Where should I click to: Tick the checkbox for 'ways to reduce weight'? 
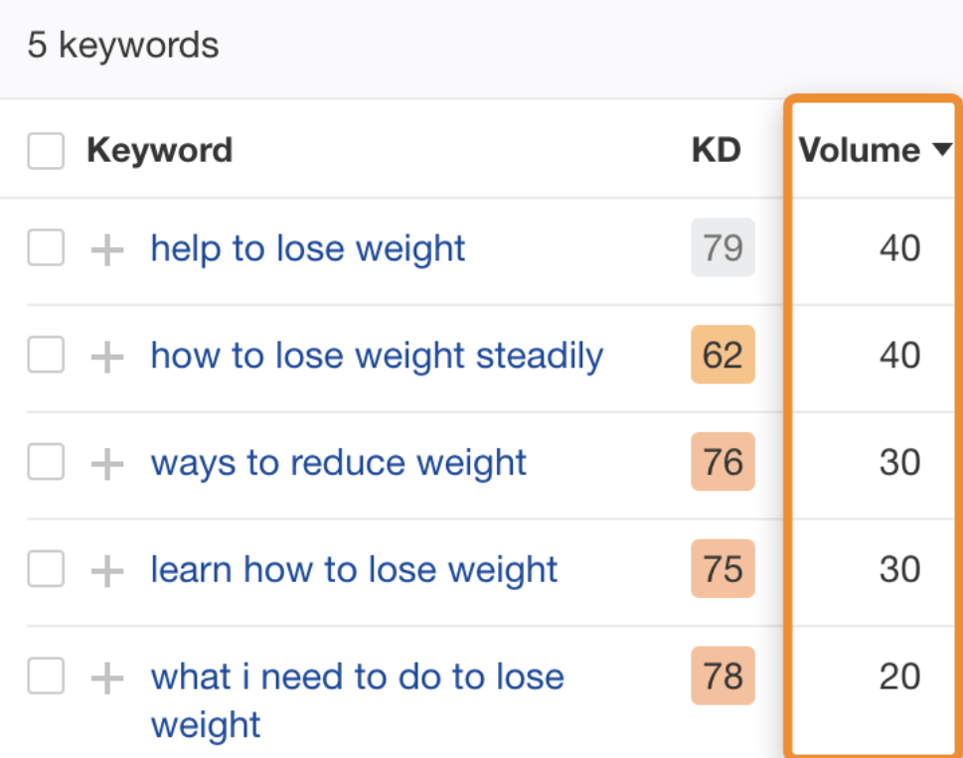[46, 461]
